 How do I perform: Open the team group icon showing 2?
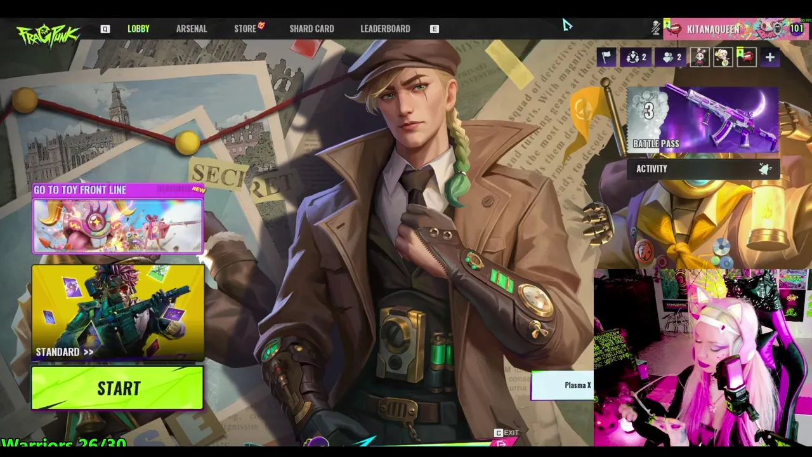pyautogui.click(x=636, y=57)
